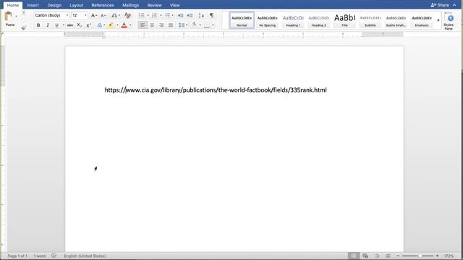Apply the Normal style
Viewport: 463px width, 260px height.
pyautogui.click(x=242, y=20)
